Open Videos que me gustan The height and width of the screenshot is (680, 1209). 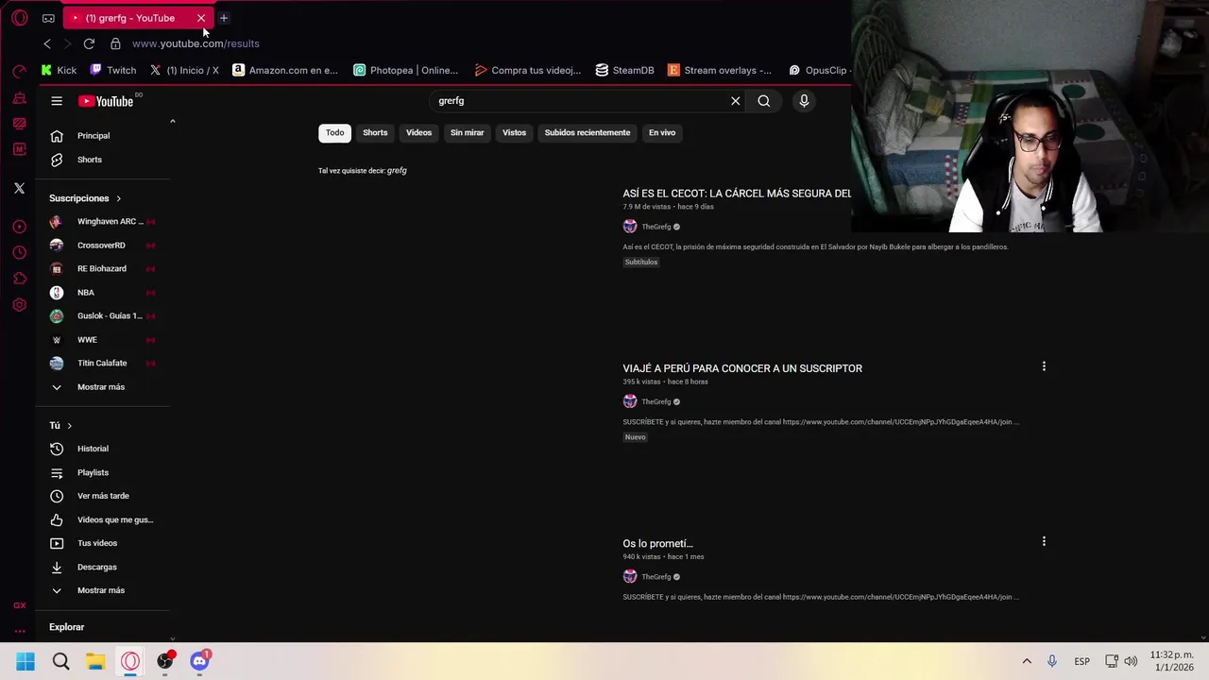click(102, 519)
